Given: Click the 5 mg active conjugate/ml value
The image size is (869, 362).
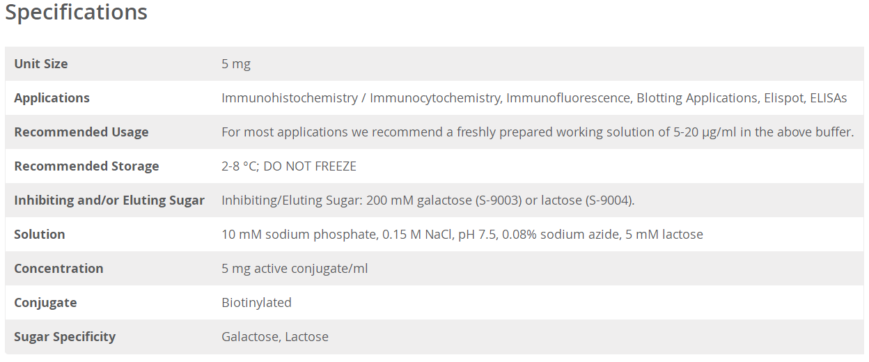Looking at the screenshot, I should [295, 269].
